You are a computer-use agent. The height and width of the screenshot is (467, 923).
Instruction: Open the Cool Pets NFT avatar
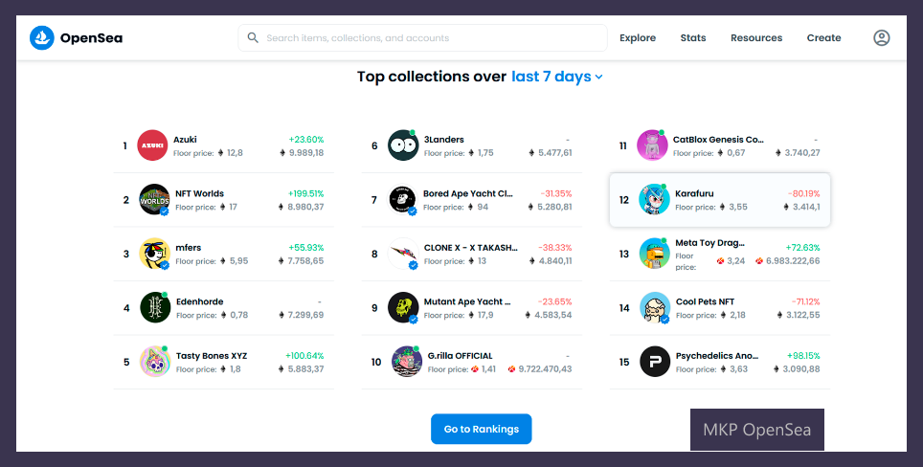coord(655,307)
